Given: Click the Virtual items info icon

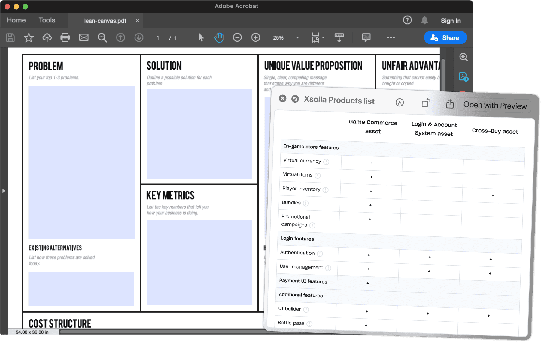Looking at the screenshot, I should pos(318,175).
